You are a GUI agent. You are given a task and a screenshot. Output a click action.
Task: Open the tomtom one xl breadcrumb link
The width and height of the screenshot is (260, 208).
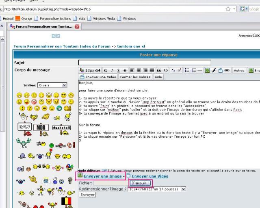[131, 46]
